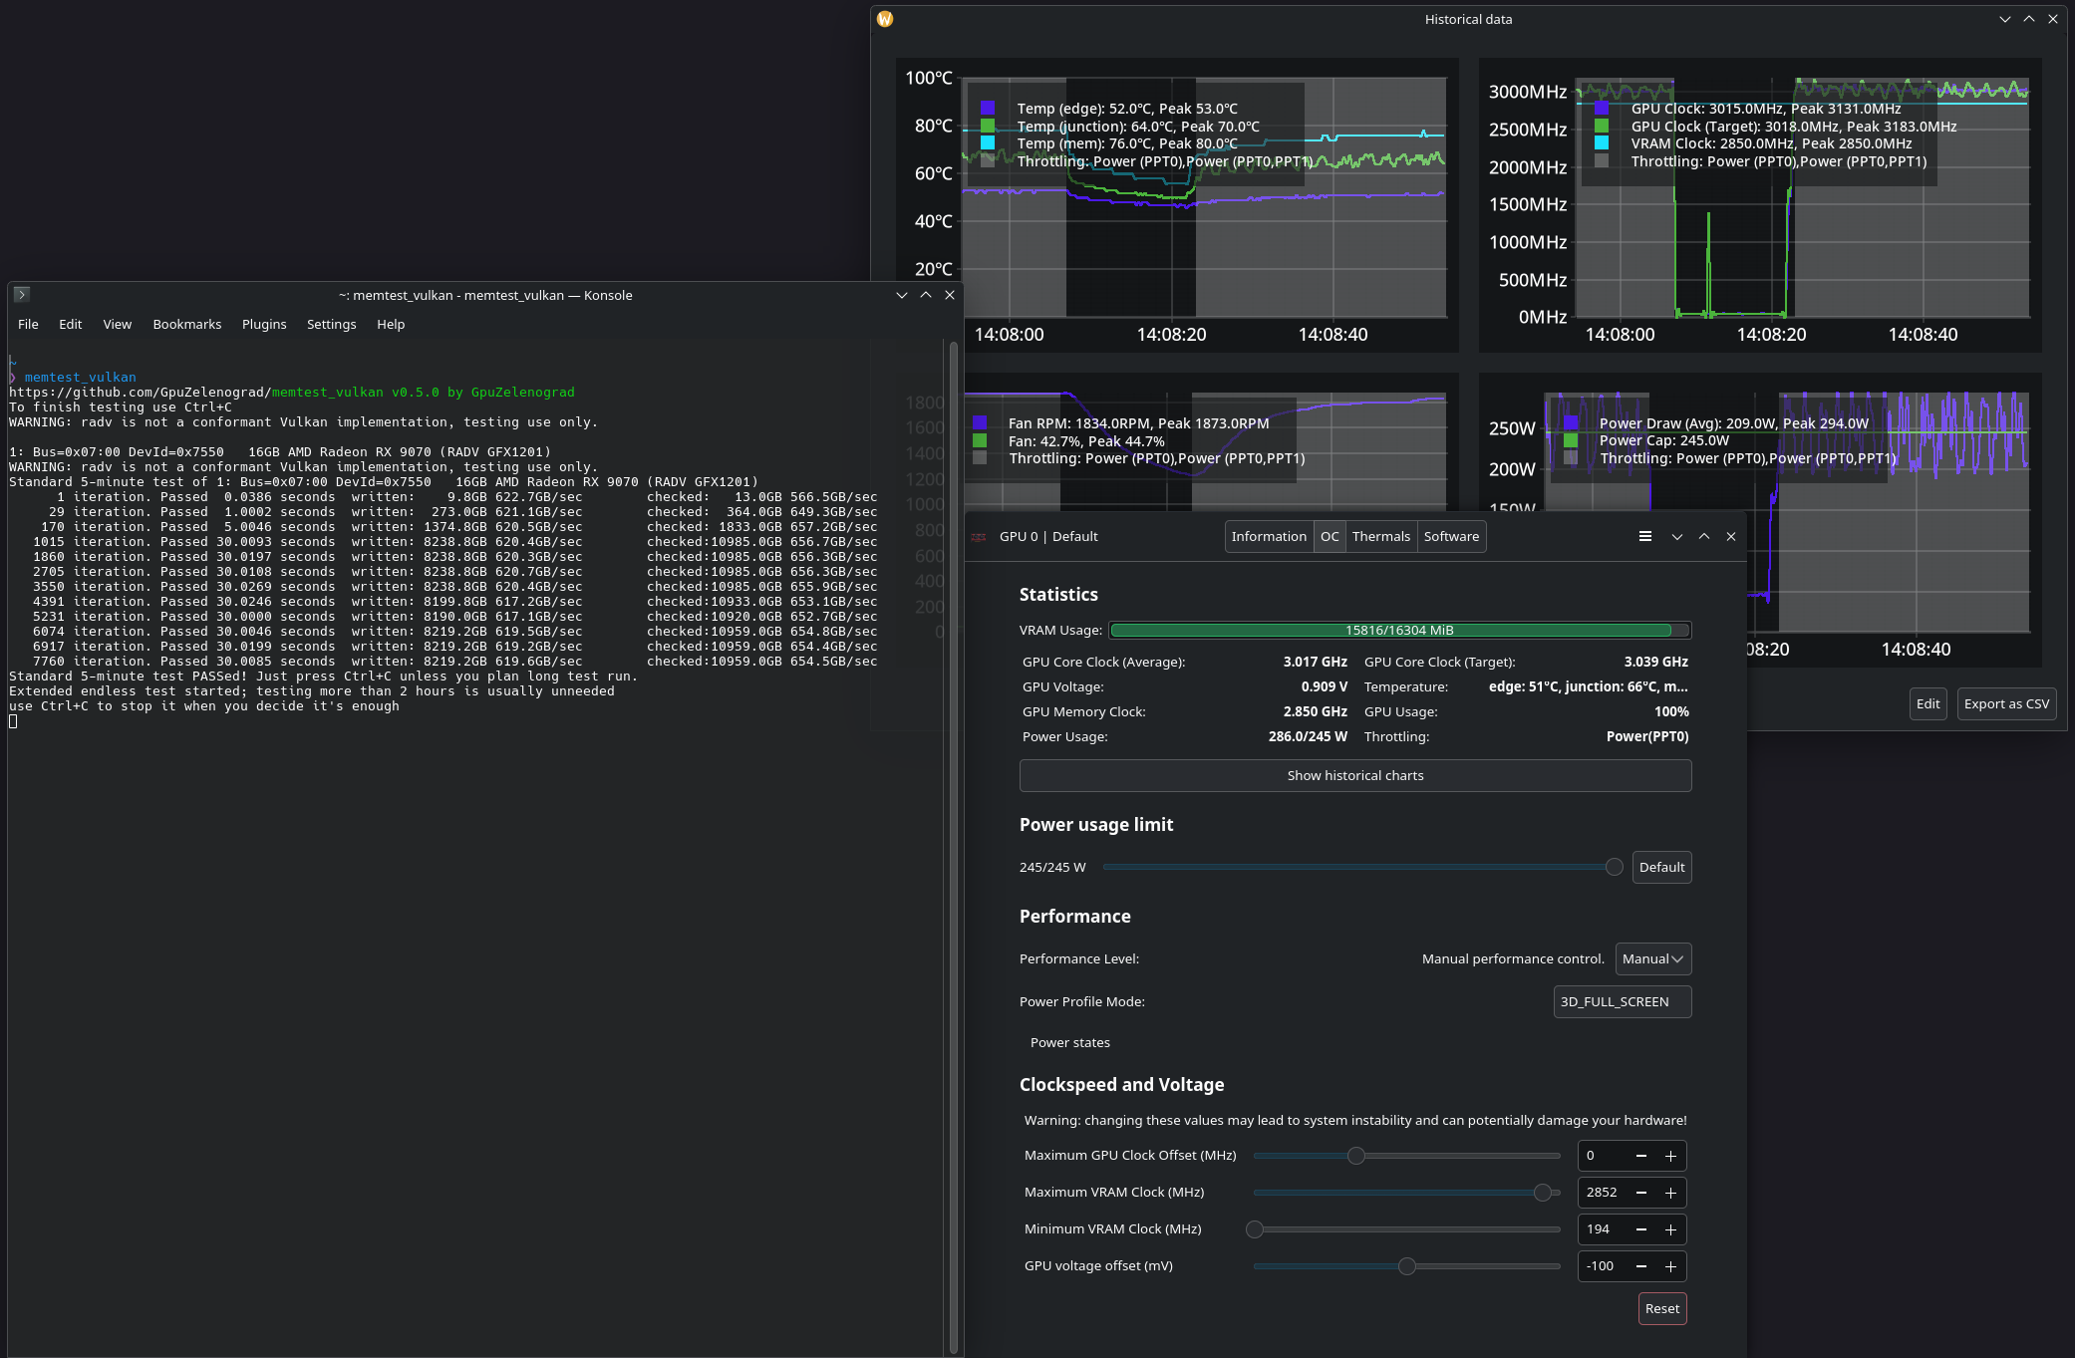Click the VRAM Usage 15816/16304 MiB bar
The width and height of the screenshot is (2075, 1358).
(x=1400, y=631)
